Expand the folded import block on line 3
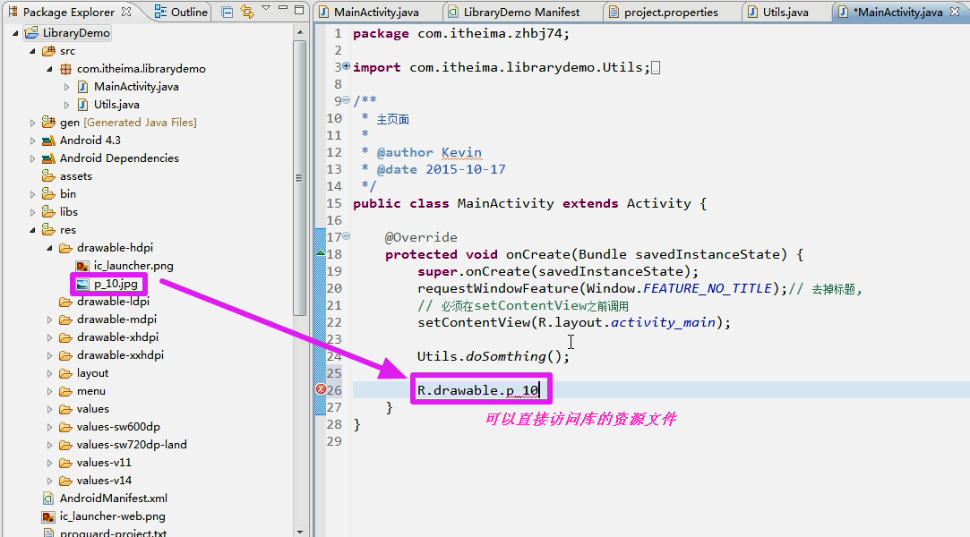 click(x=346, y=65)
